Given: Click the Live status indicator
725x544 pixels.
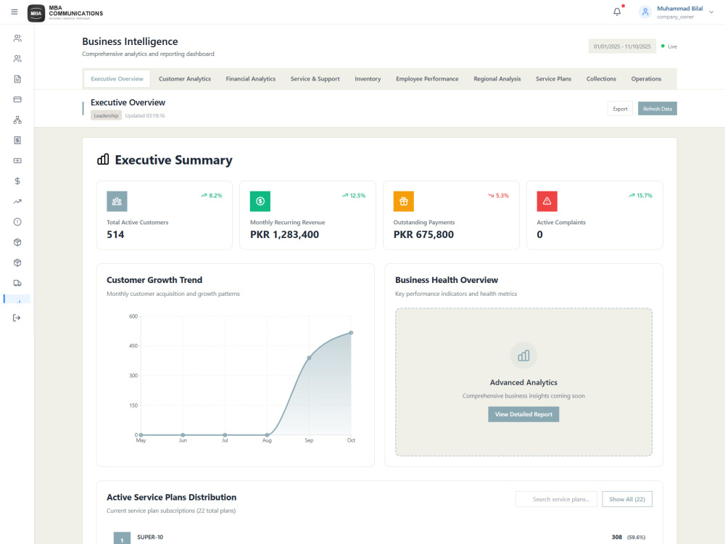Looking at the screenshot, I should (x=668, y=46).
